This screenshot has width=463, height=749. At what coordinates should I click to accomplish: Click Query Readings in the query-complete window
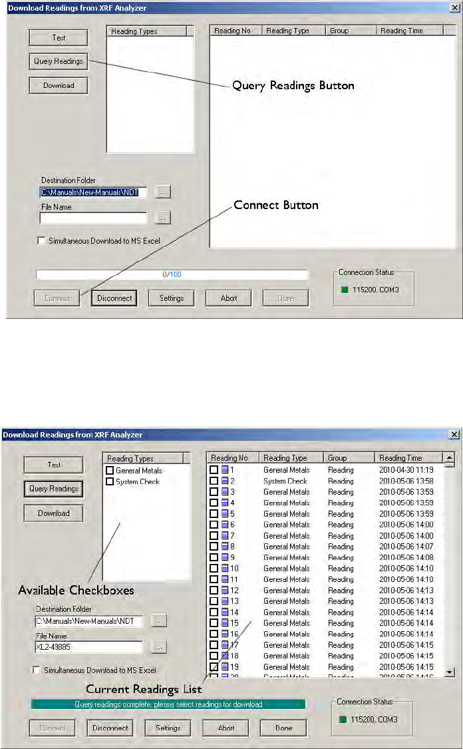point(53,489)
